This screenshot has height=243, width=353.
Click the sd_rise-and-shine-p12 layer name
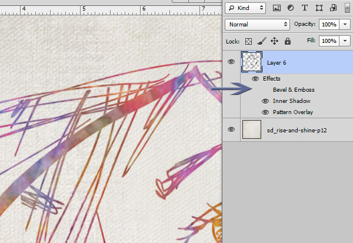coord(297,131)
